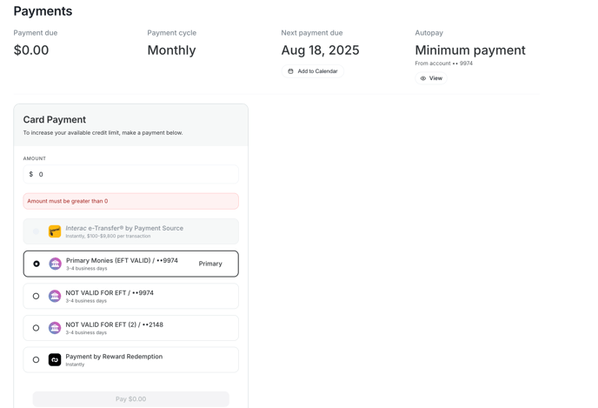598x408 pixels.
Task: Click the bank icon for Primary Monies account
Action: pos(56,264)
